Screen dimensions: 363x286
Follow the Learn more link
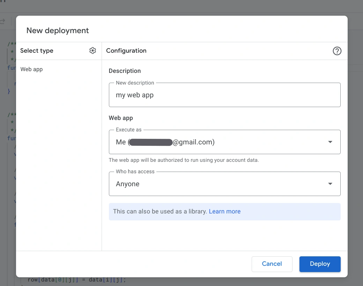coord(224,211)
